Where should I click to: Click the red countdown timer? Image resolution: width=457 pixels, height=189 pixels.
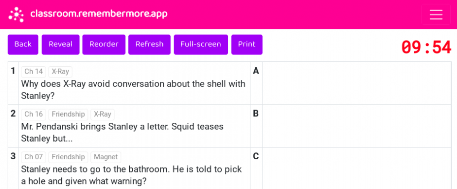coord(426,47)
